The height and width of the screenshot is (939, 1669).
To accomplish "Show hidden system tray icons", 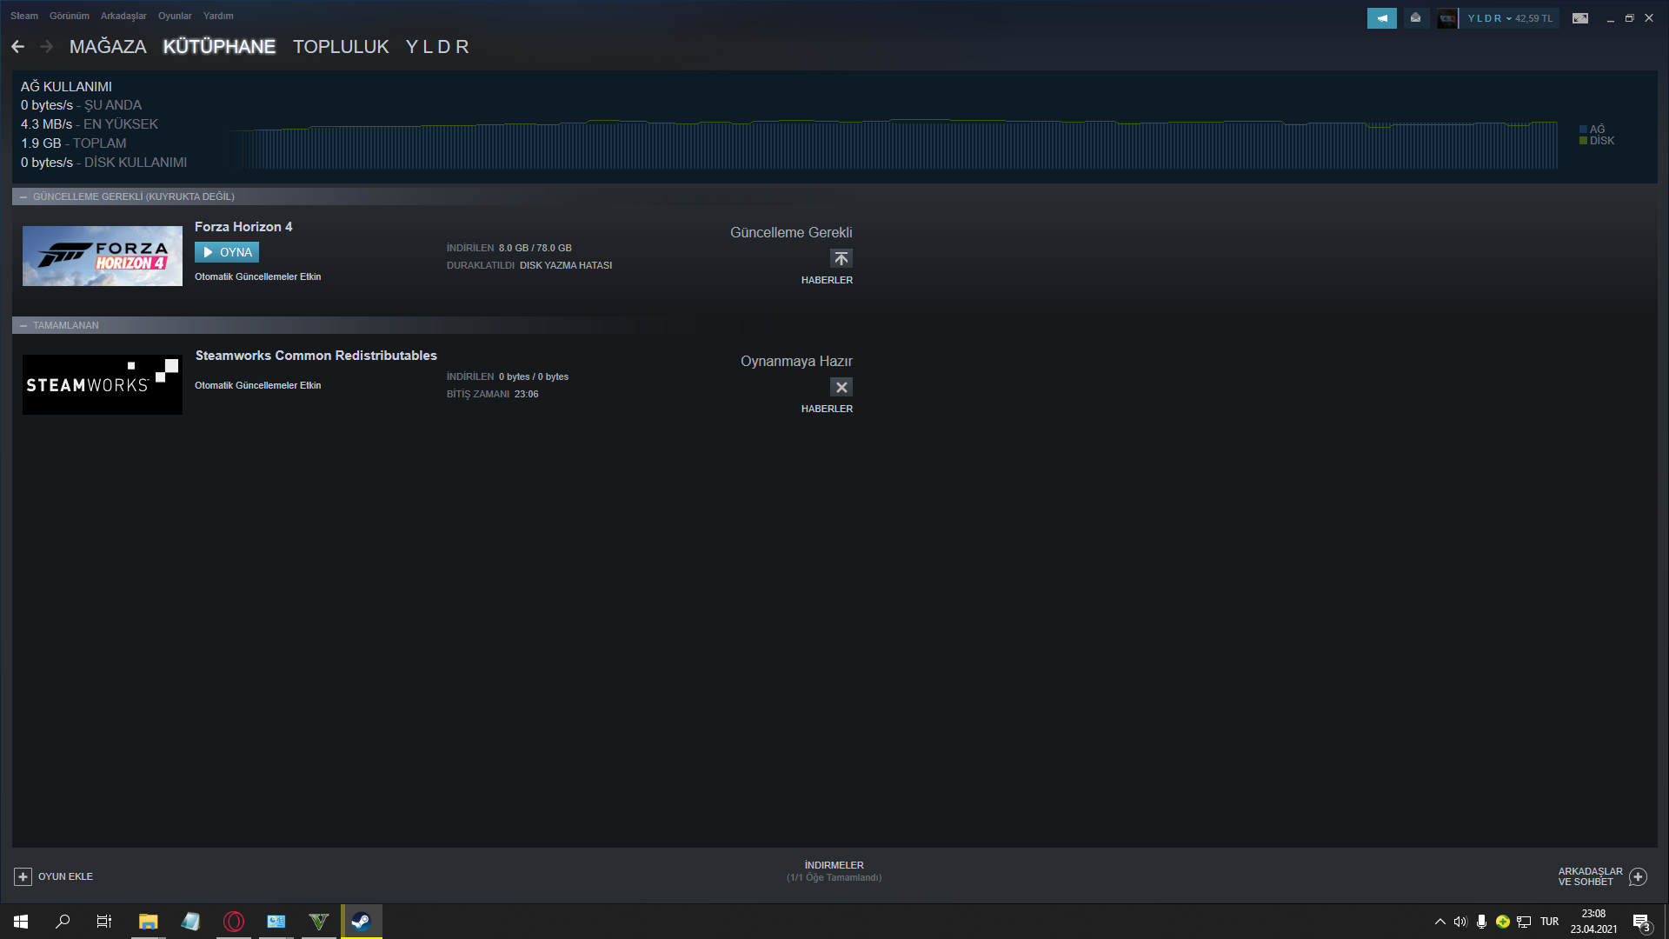I will click(1440, 922).
